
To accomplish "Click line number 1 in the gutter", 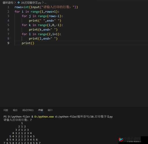I will coord(8,7).
